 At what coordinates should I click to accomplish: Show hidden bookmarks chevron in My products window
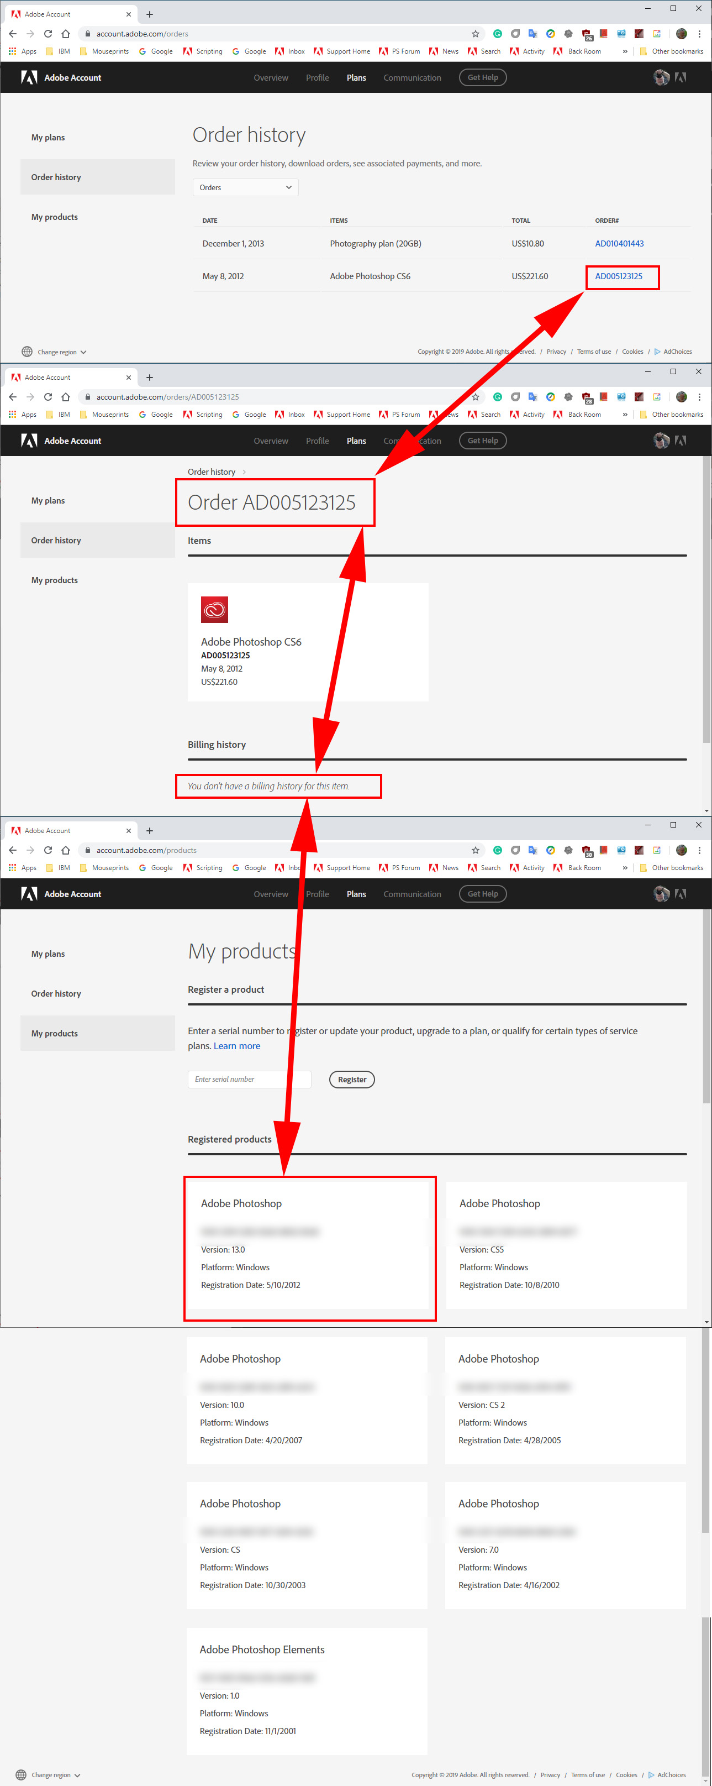click(625, 867)
